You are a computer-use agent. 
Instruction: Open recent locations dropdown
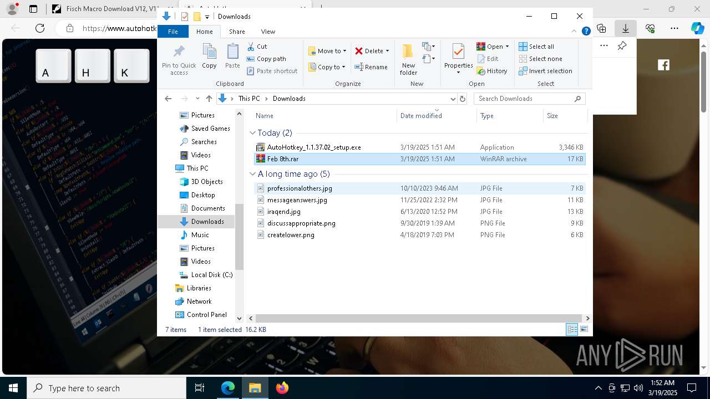(x=197, y=99)
